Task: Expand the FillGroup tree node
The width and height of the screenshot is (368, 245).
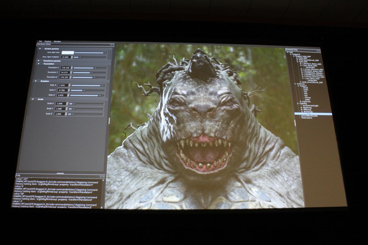Action: (x=301, y=109)
